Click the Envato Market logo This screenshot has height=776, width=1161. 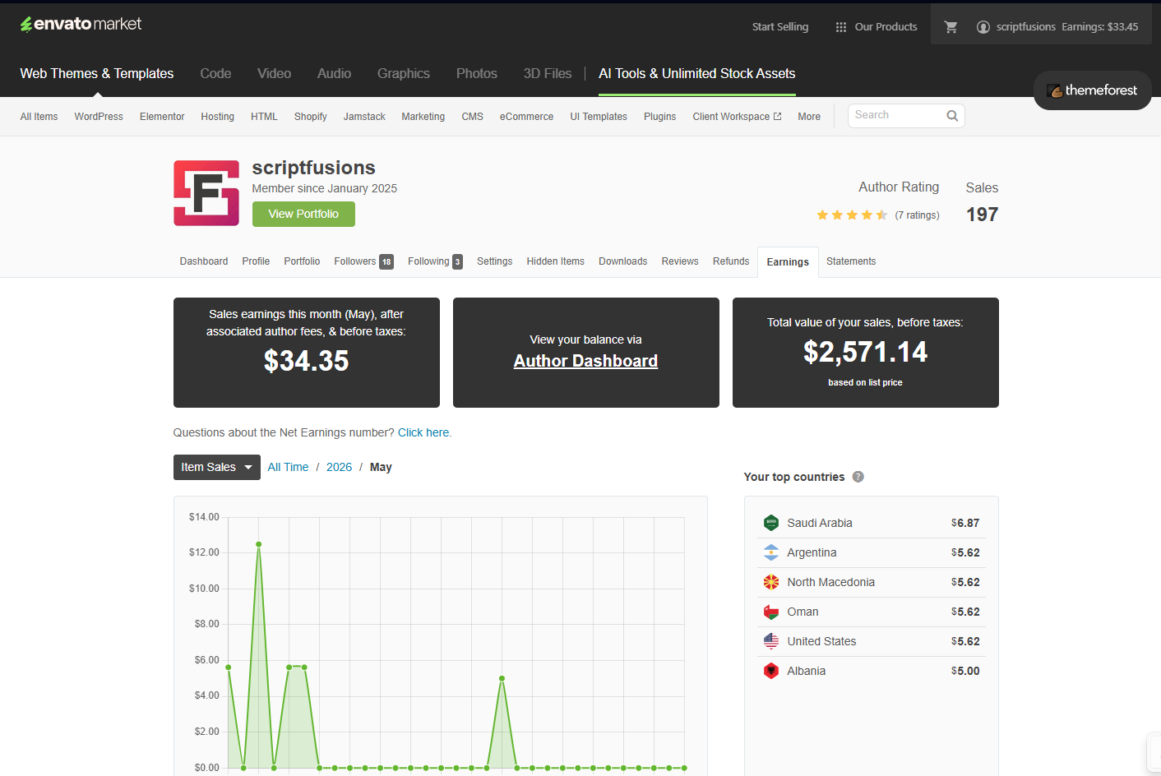coord(81,24)
